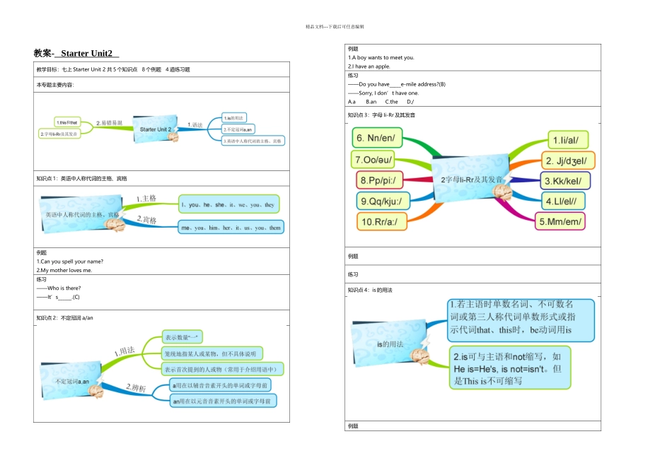Click the reply line "——Sorry, I don't have one."
This screenshot has height=475, width=672.
pyautogui.click(x=383, y=93)
